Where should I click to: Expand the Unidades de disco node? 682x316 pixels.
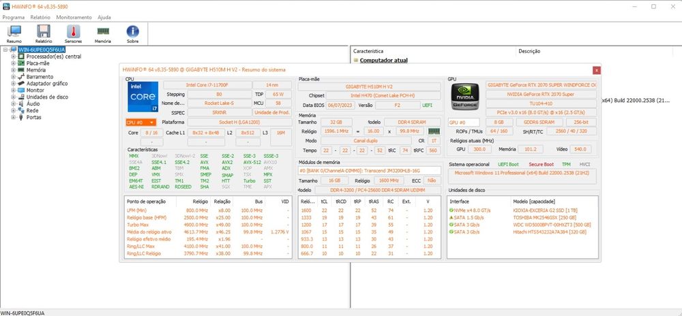(x=13, y=97)
